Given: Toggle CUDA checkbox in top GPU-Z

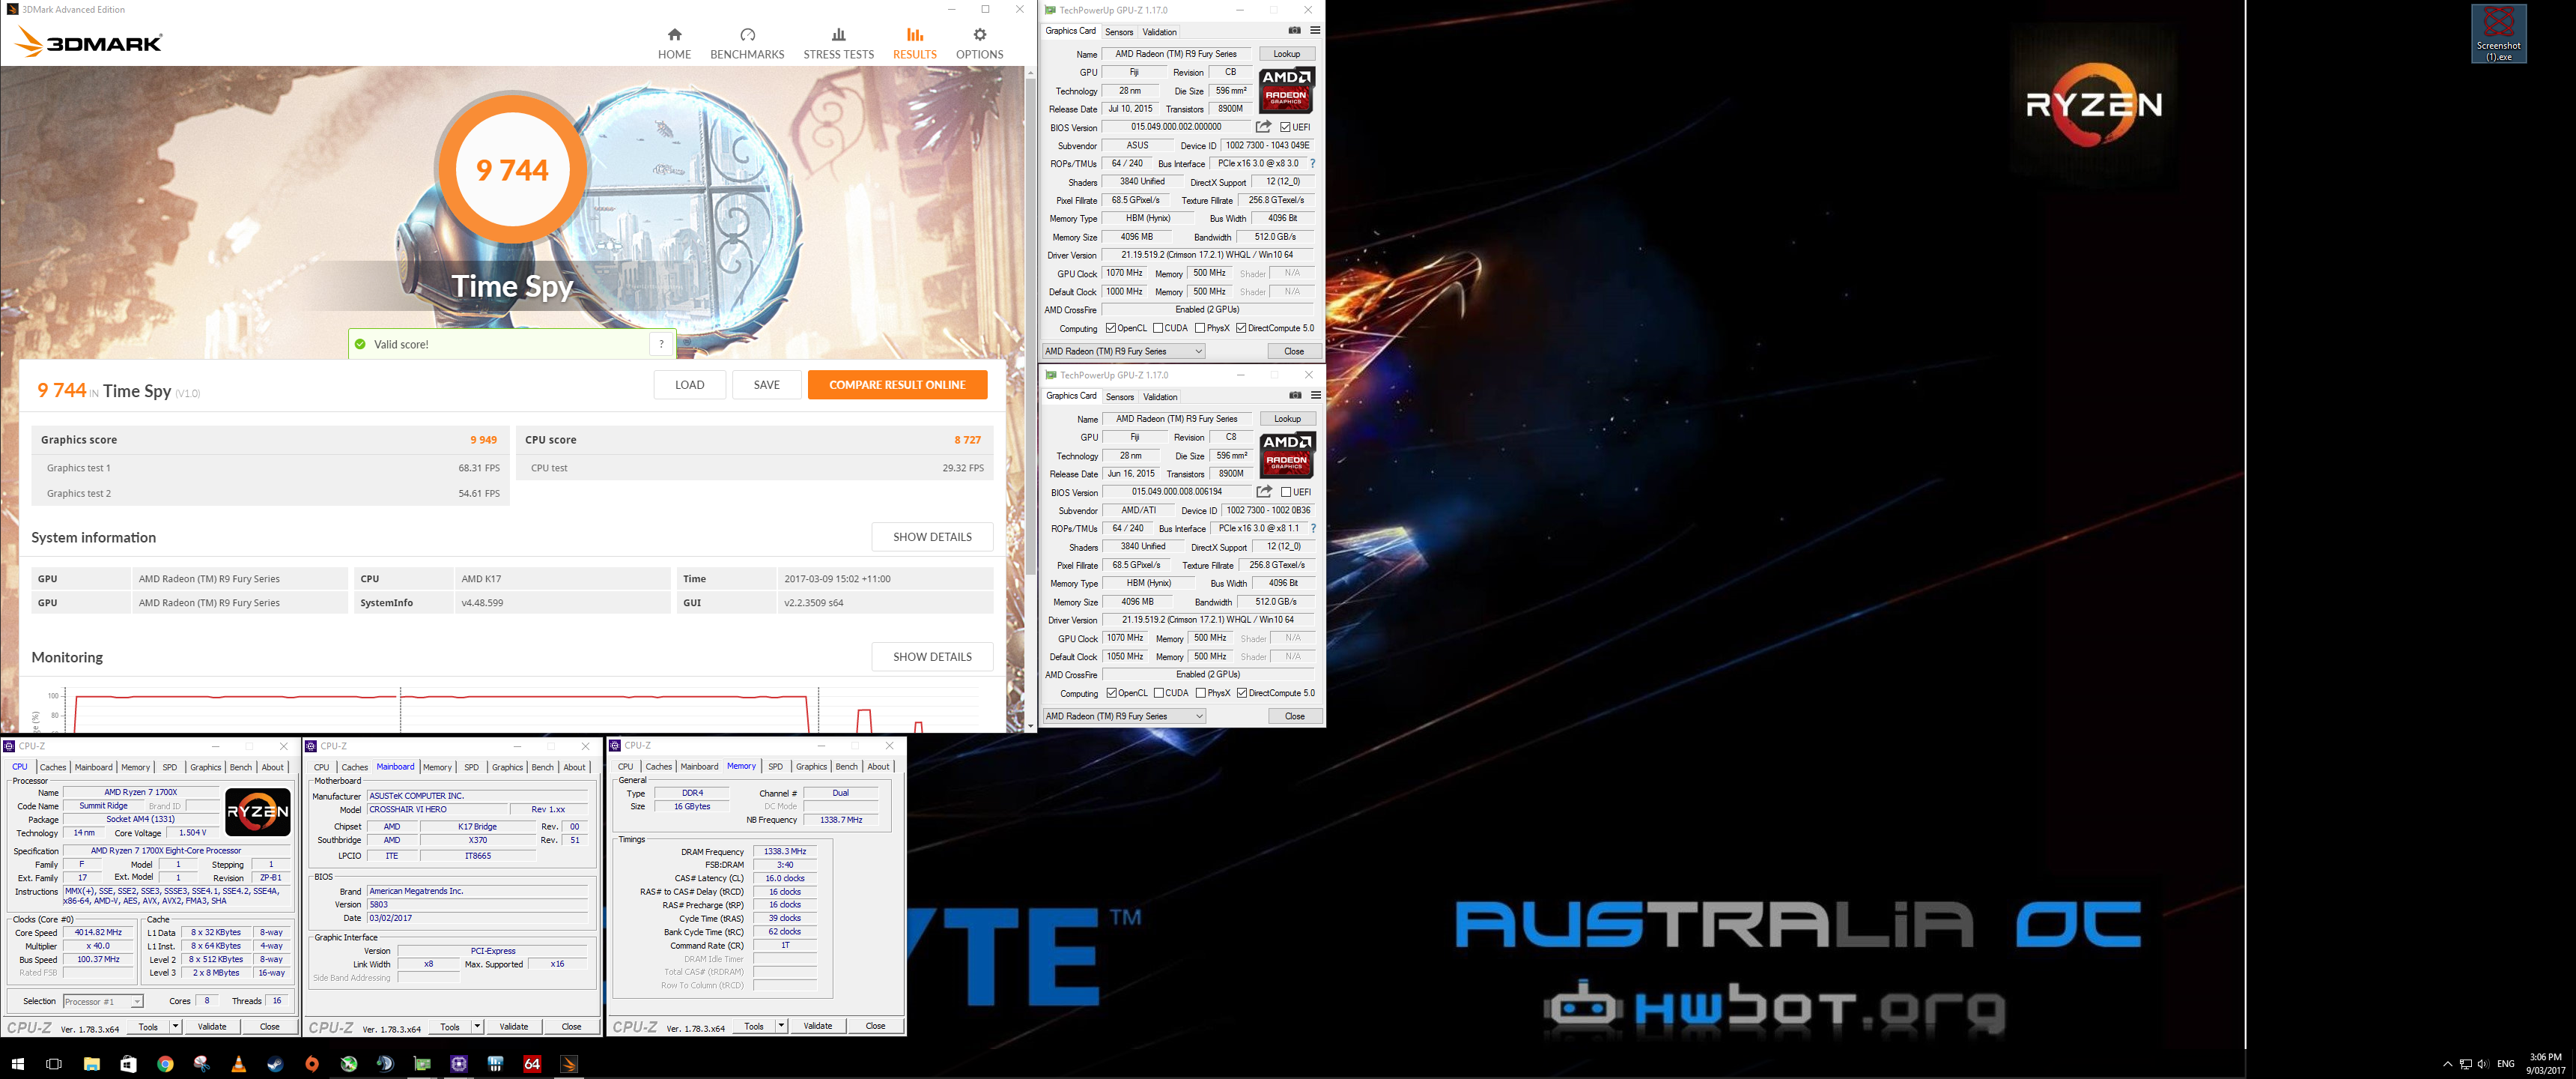Looking at the screenshot, I should point(1158,328).
